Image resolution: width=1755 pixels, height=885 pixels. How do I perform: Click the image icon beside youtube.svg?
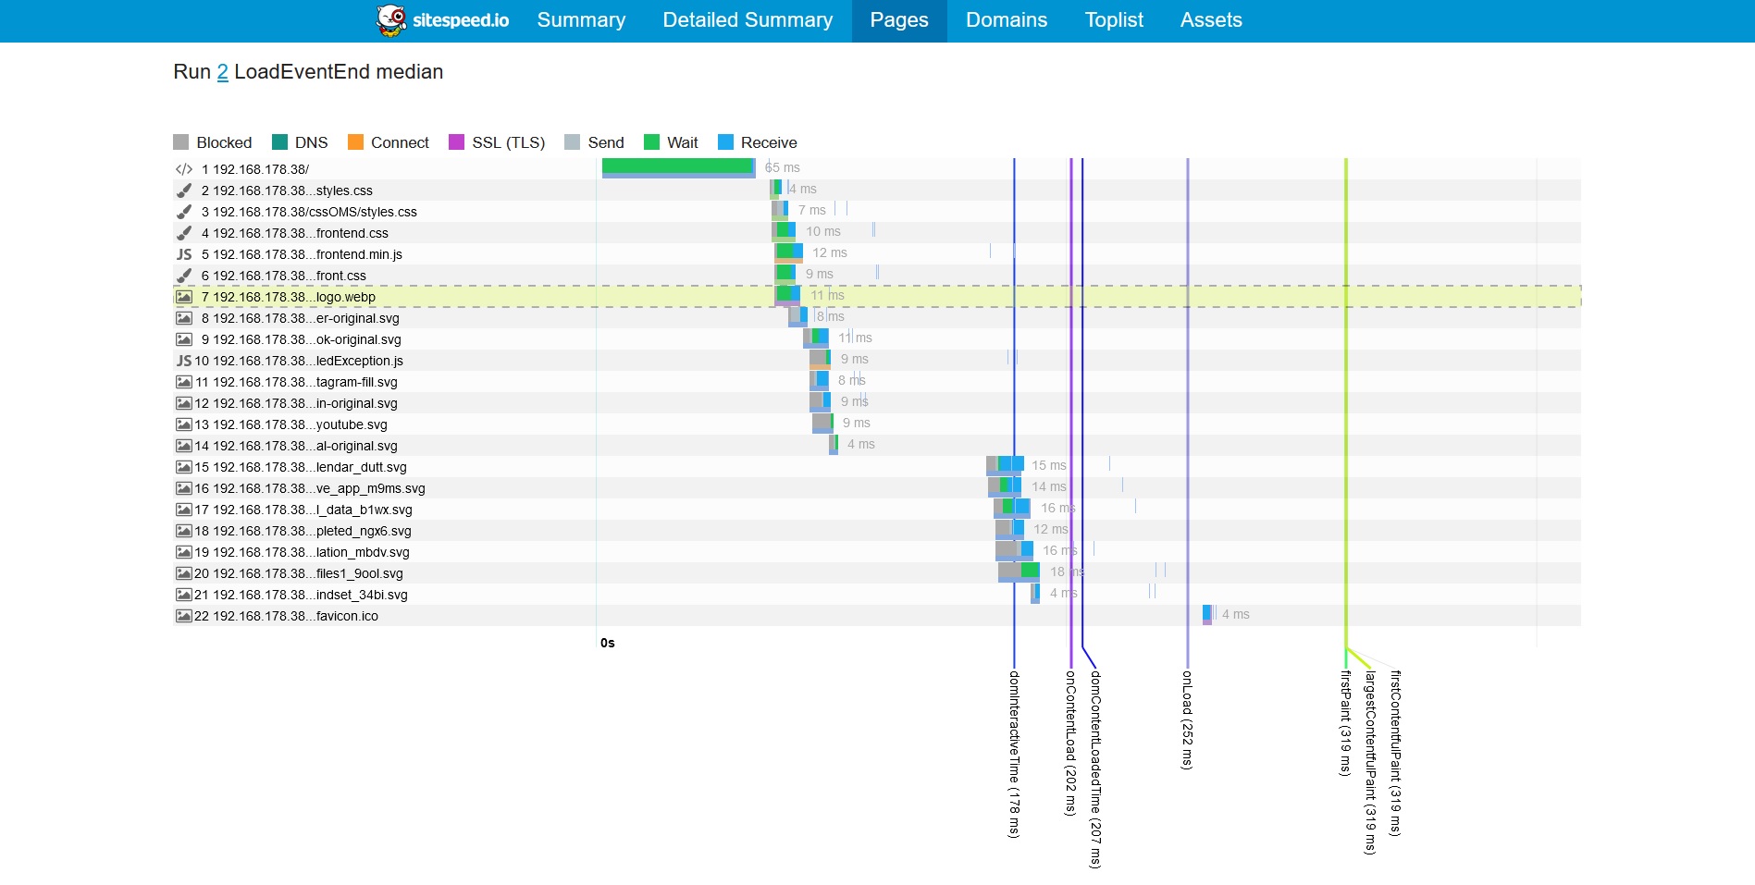(x=184, y=424)
